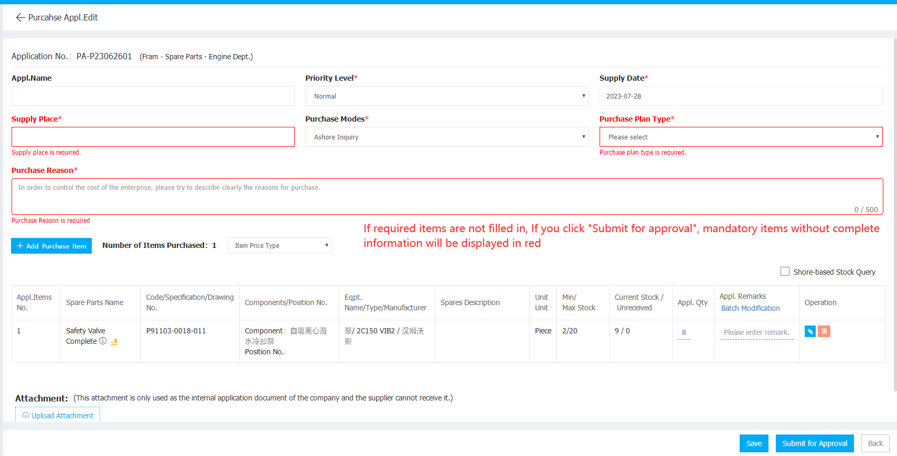Click the Purchase Reason is required message

coord(51,221)
